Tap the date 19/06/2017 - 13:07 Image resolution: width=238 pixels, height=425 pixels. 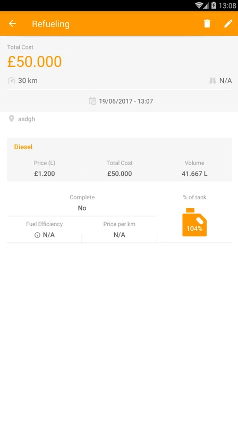pyautogui.click(x=126, y=101)
